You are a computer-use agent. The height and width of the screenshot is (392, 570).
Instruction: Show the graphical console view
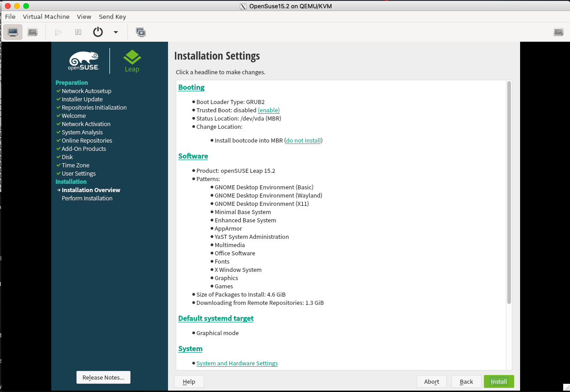(13, 32)
